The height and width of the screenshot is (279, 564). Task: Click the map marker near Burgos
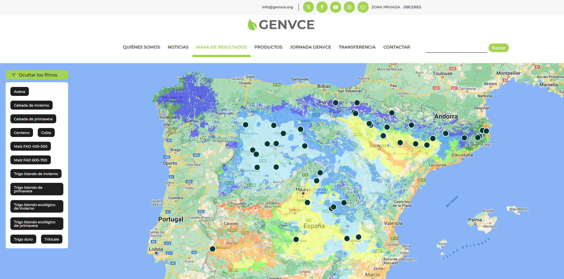coord(301,129)
